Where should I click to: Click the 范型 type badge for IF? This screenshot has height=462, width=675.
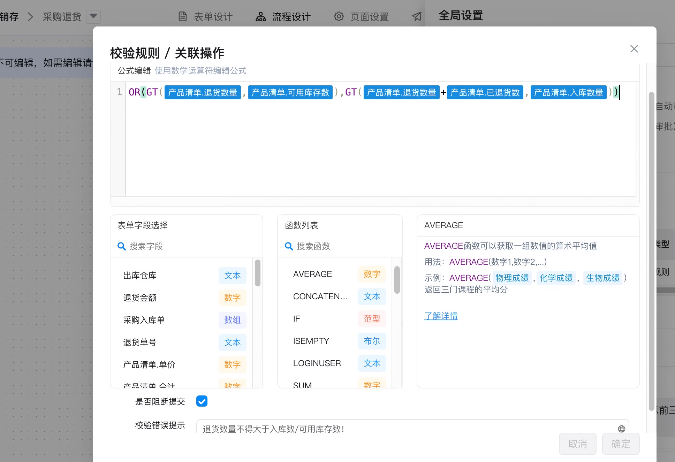(372, 319)
